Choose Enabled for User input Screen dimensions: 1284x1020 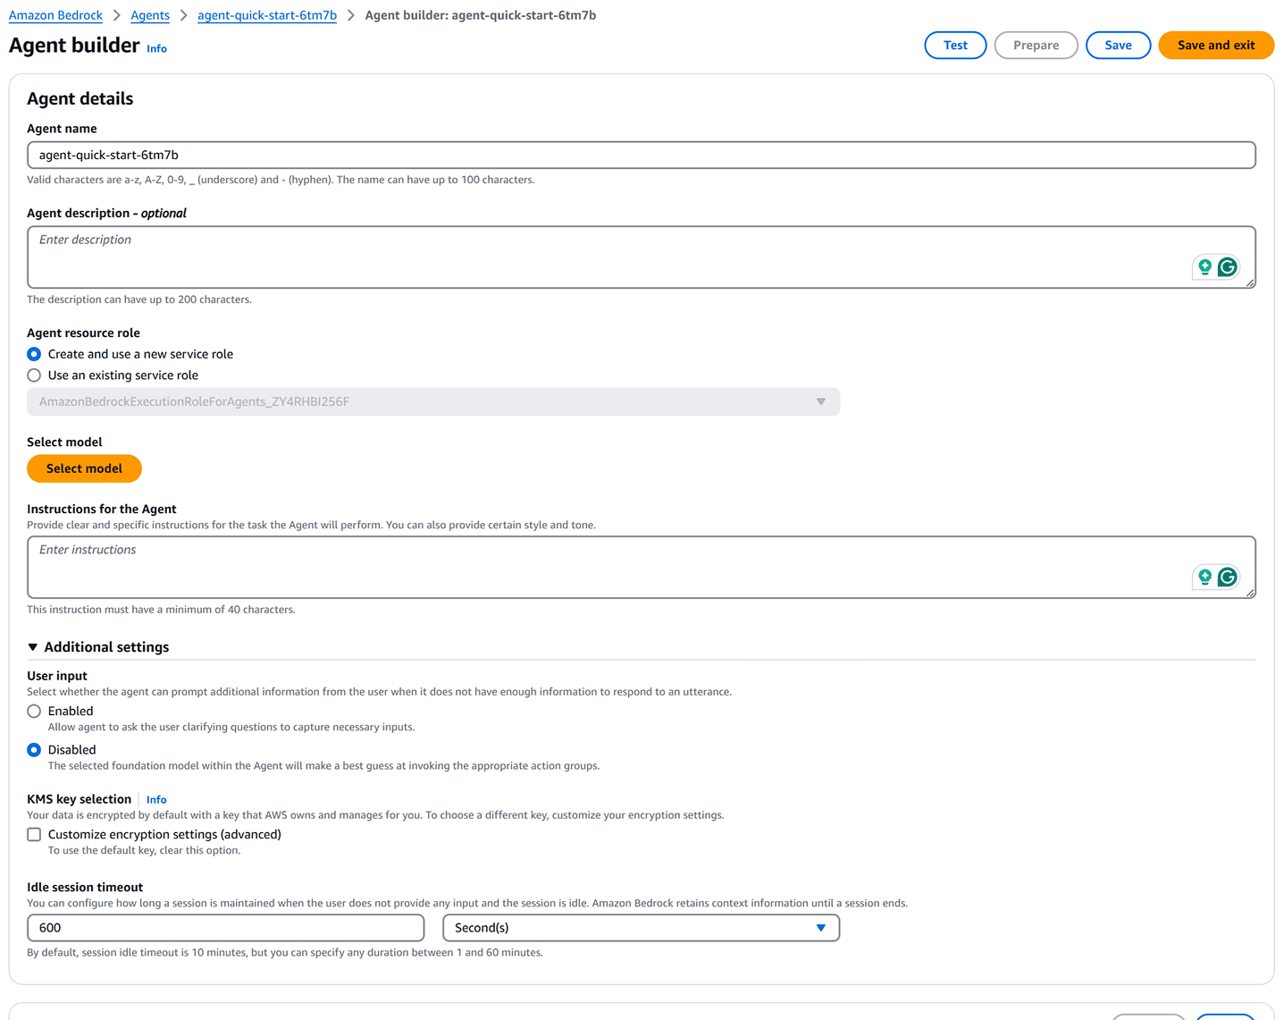34,712
